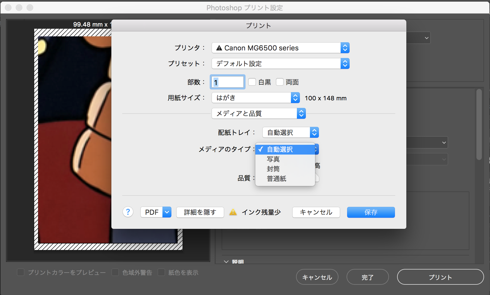Click the メディアと品質 popup arrows
This screenshot has height=295, width=490.
click(x=301, y=114)
